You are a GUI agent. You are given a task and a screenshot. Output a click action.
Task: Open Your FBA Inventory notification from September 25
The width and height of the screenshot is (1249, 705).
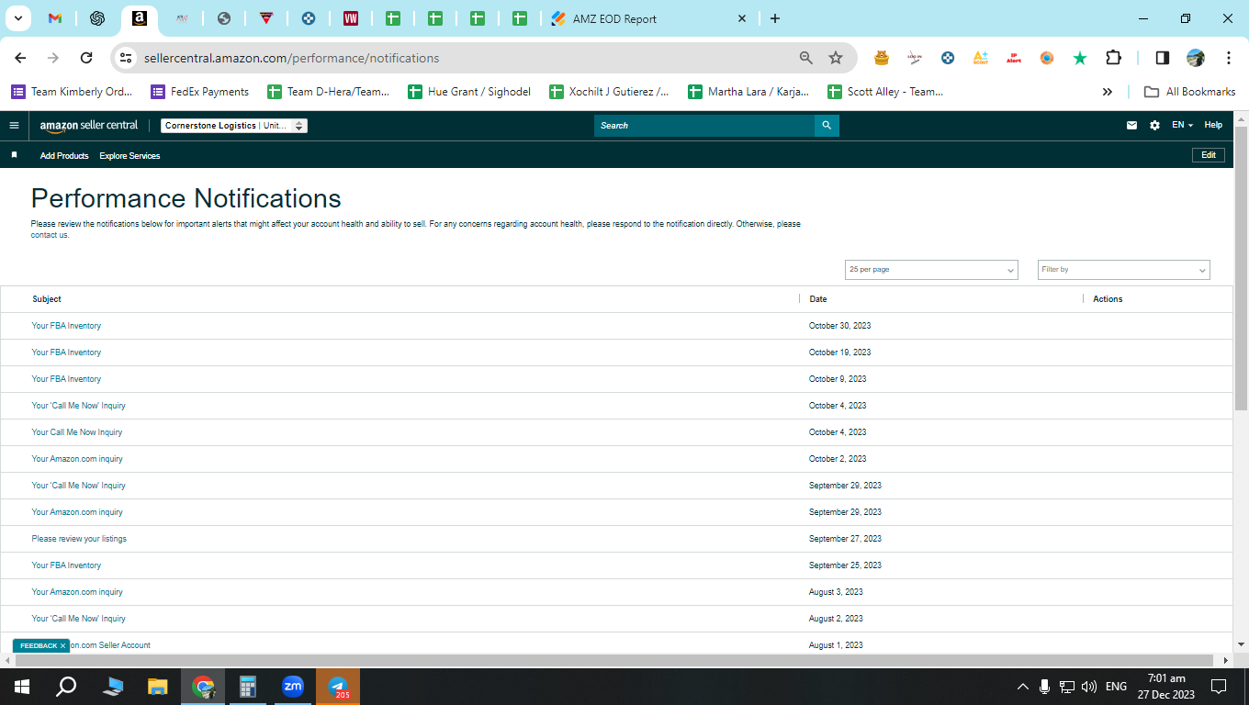[x=66, y=565]
